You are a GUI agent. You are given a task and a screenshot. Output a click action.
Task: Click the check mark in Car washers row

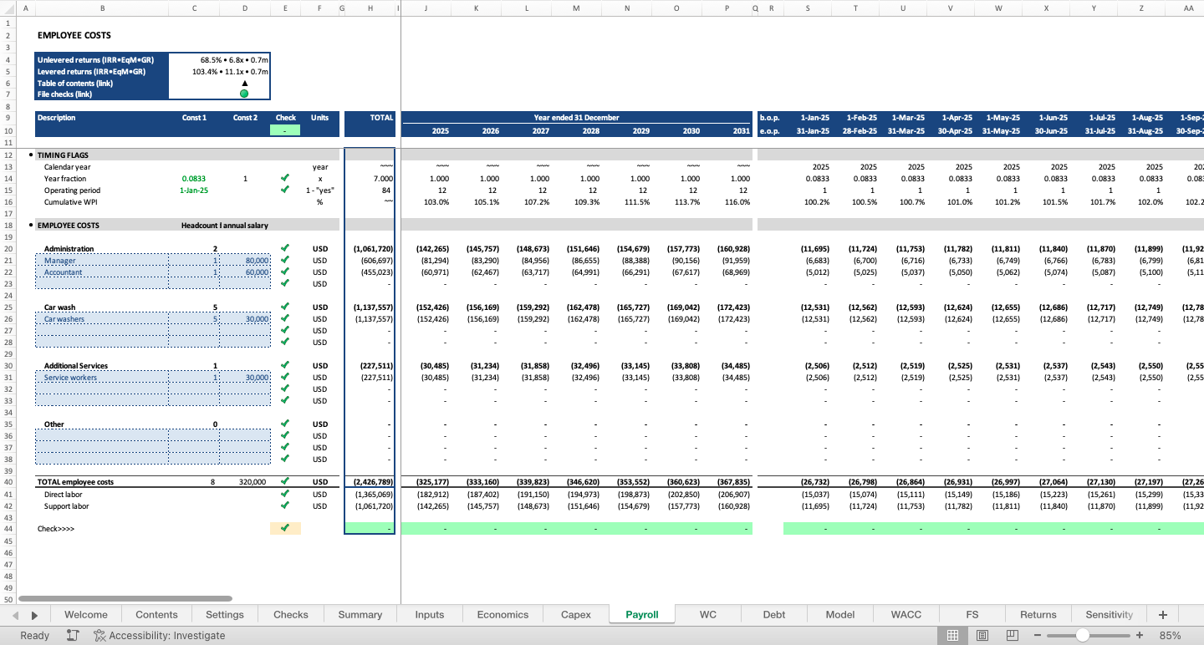click(285, 318)
